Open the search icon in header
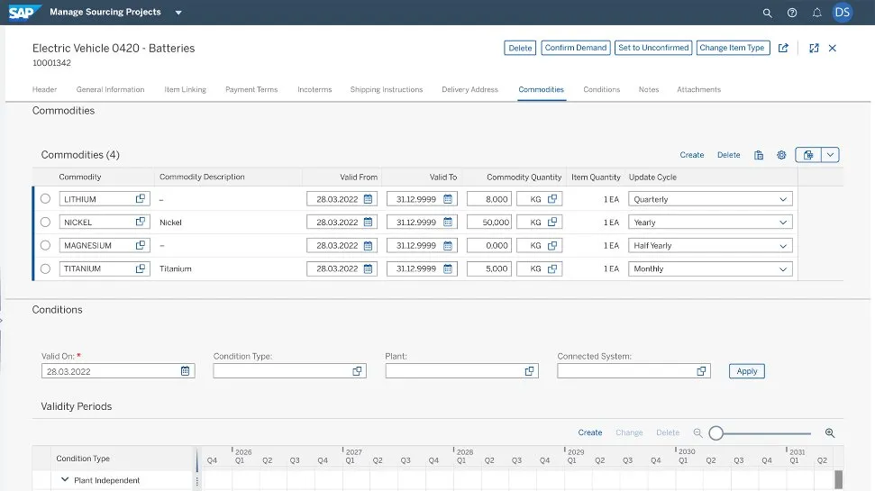This screenshot has width=875, height=491. pyautogui.click(x=767, y=13)
